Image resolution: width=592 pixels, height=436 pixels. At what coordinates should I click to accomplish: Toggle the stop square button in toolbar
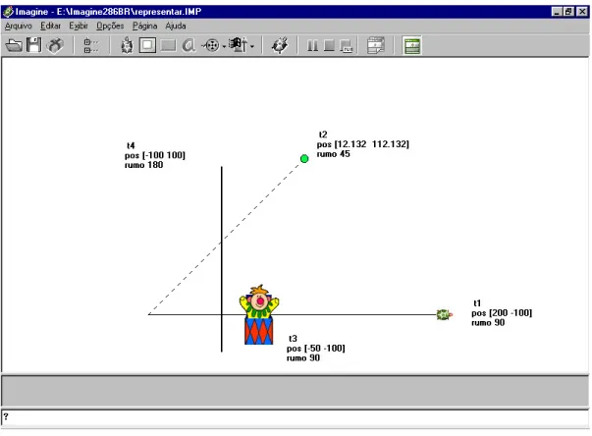pyautogui.click(x=329, y=46)
